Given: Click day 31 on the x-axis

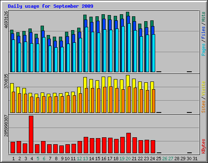Looking at the screenshot, I should 195,159.
